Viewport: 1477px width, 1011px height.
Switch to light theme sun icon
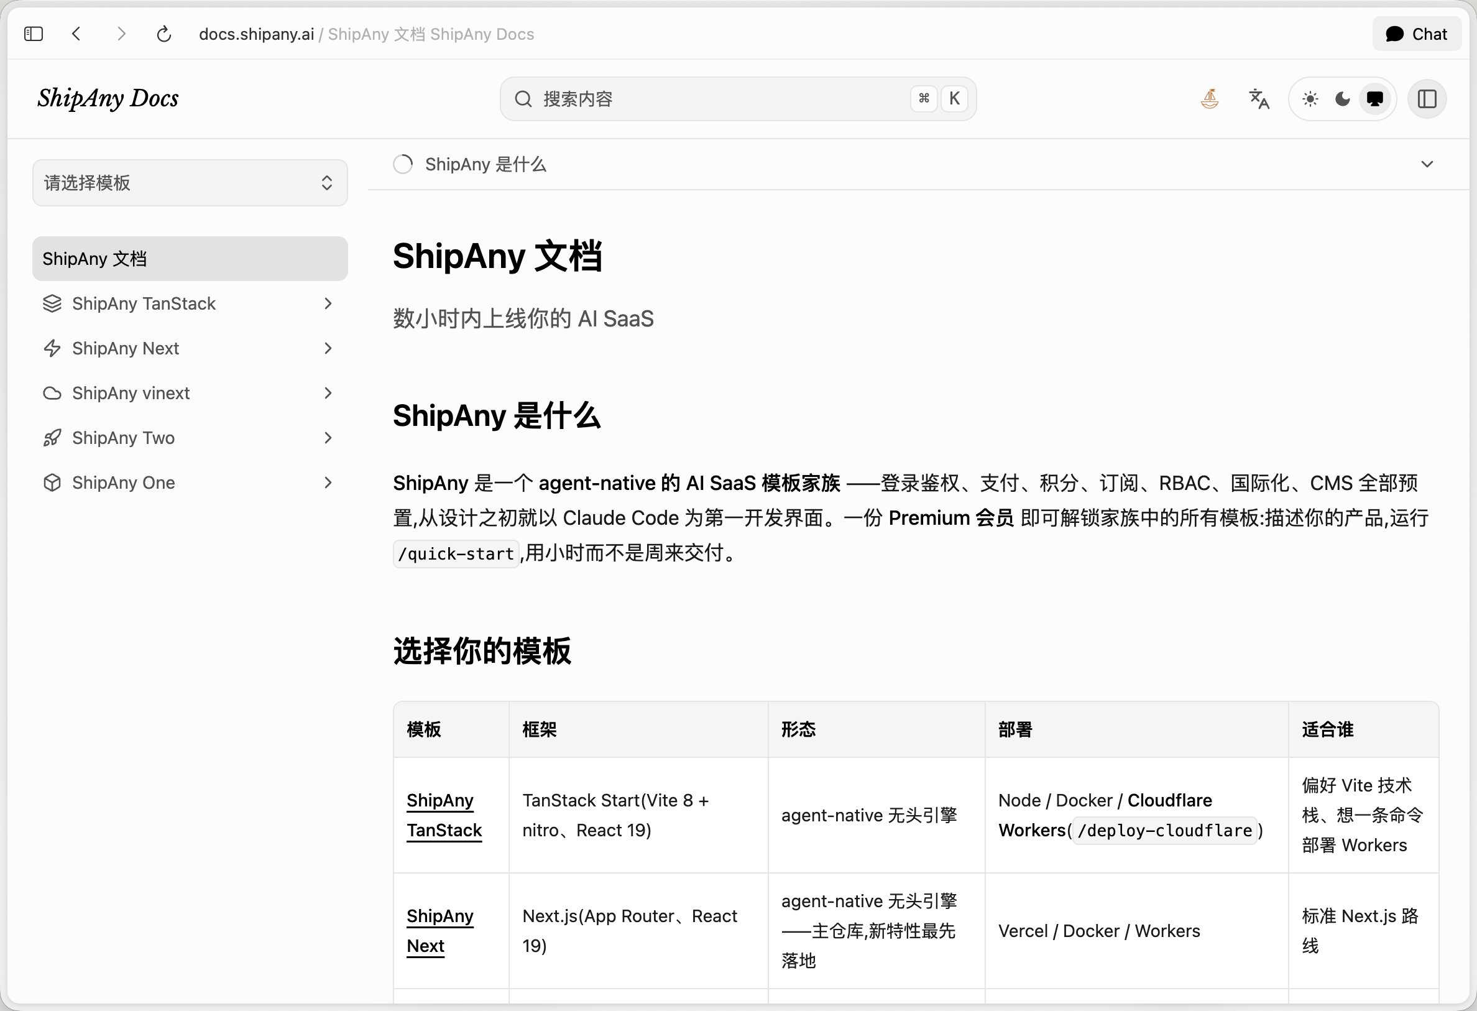(x=1310, y=99)
